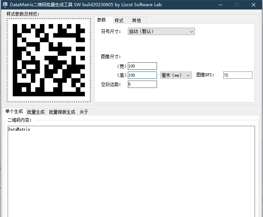The width and height of the screenshot is (263, 217).
Task: Minimize the DataMatrix generator window
Action: (x=220, y=5)
